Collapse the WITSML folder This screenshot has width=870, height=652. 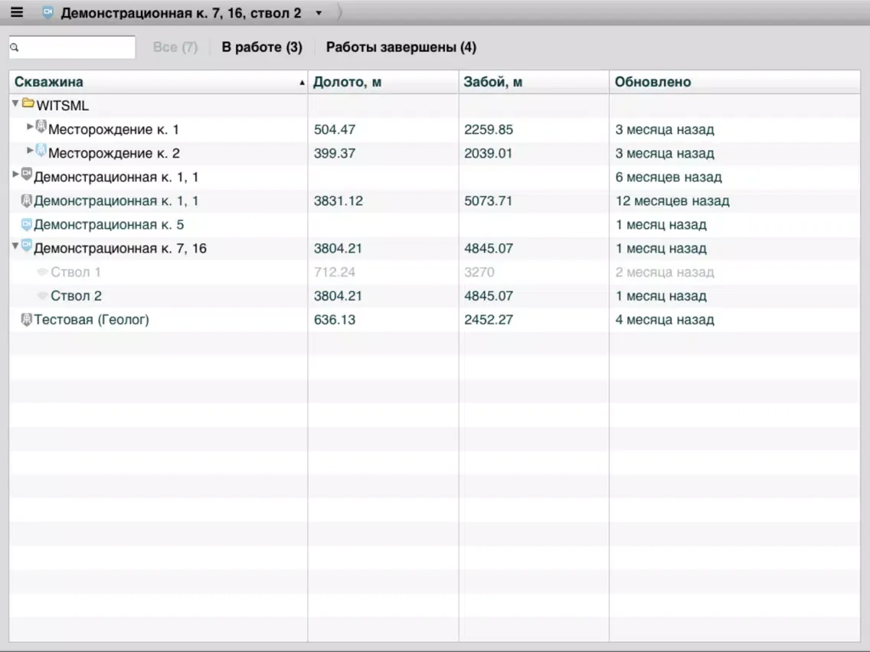pos(15,103)
